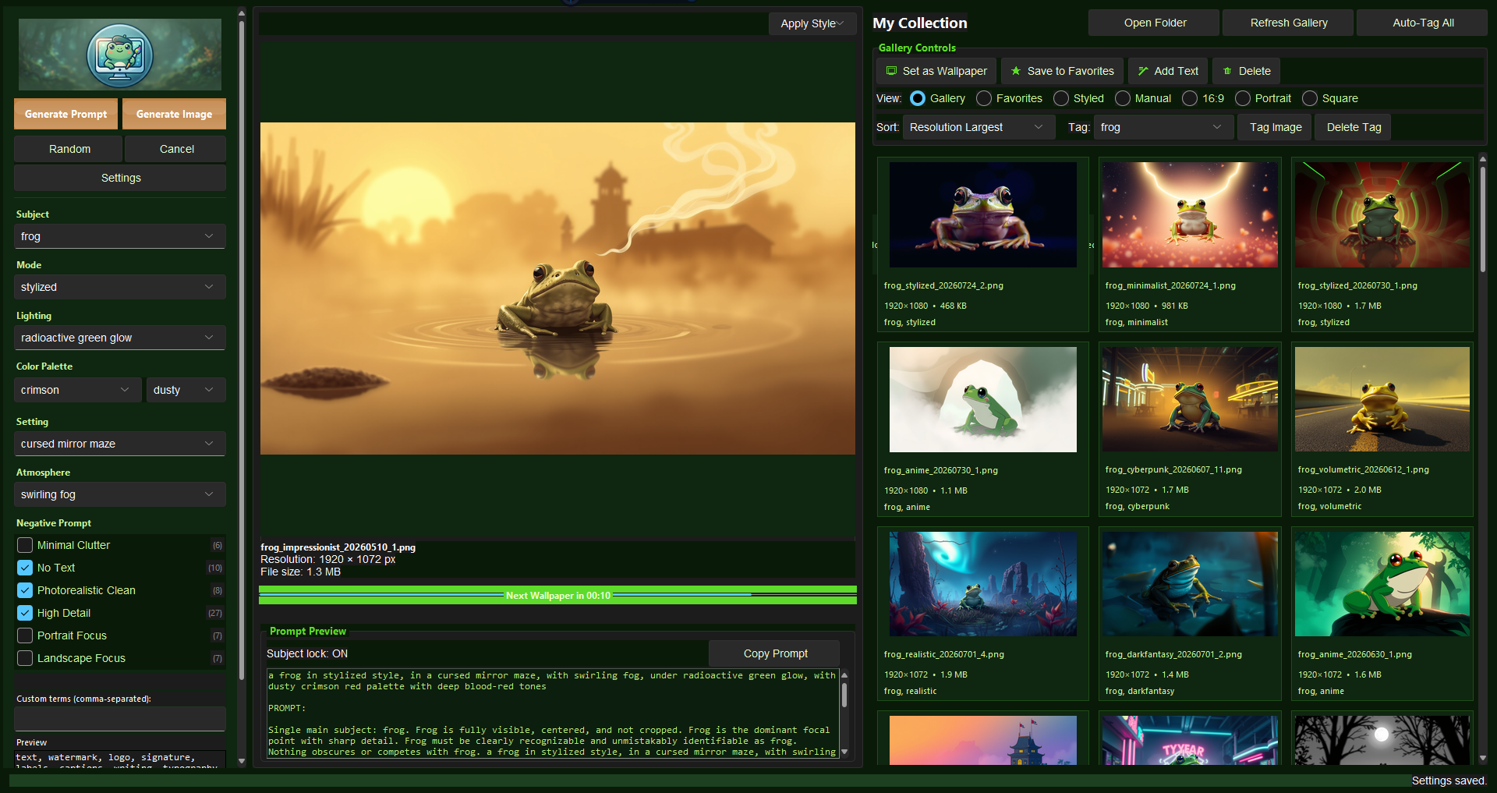Select the Square view radio button

pyautogui.click(x=1310, y=98)
